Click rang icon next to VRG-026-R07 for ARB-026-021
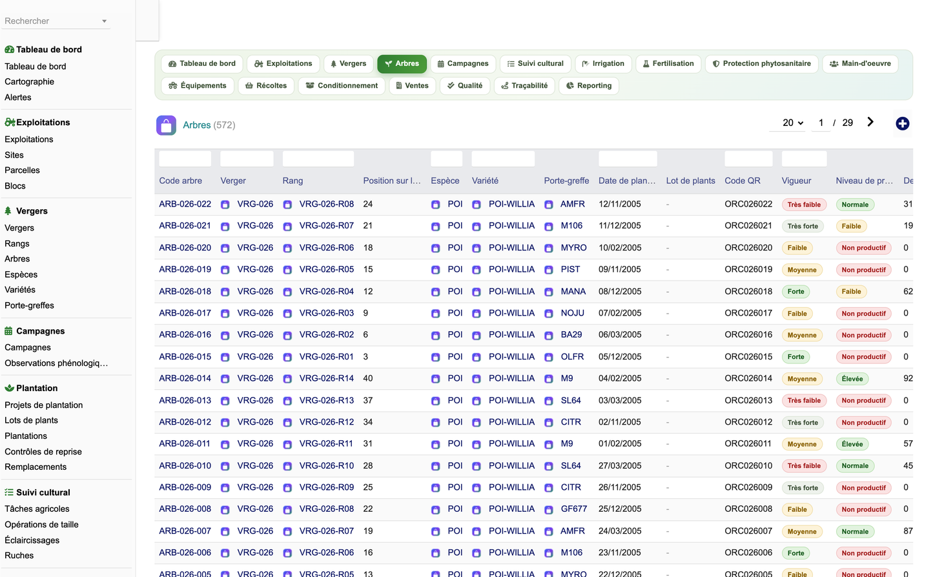933x577 pixels. [x=287, y=227]
